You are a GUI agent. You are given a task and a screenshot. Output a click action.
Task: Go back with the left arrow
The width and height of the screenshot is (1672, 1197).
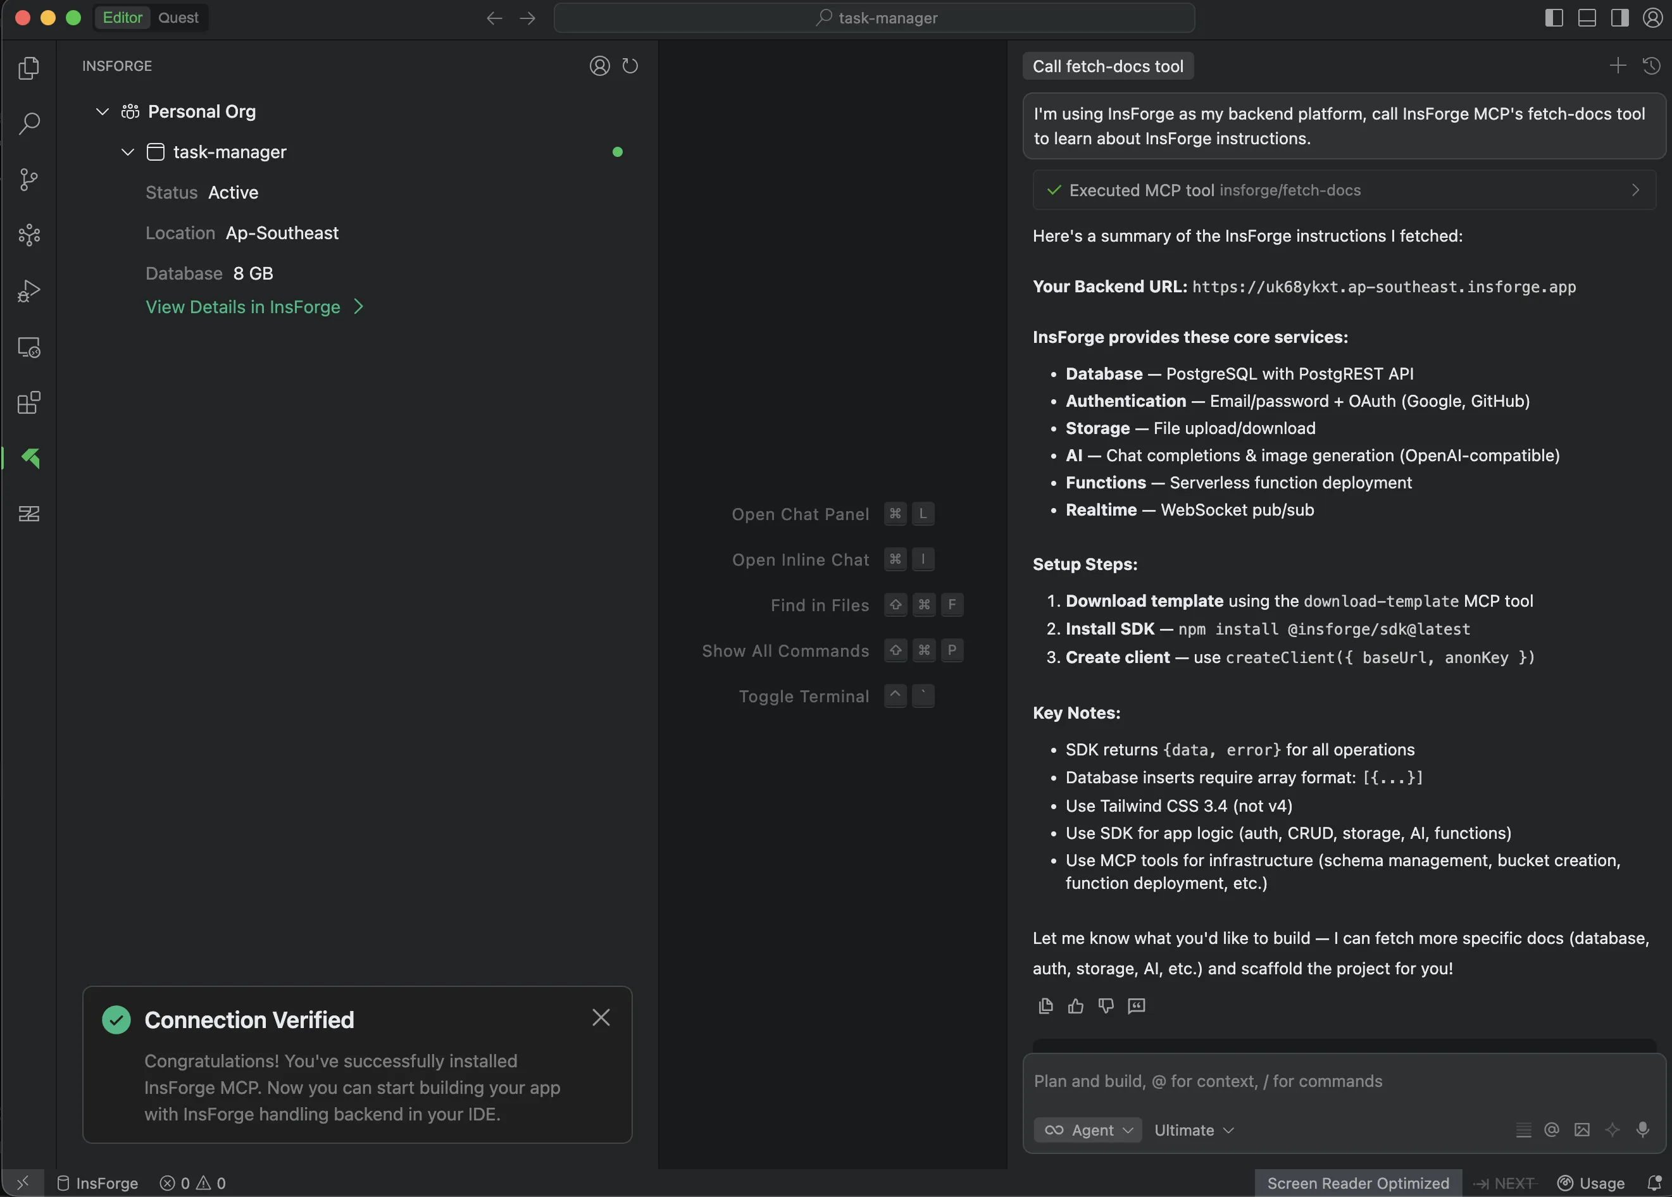coord(495,18)
